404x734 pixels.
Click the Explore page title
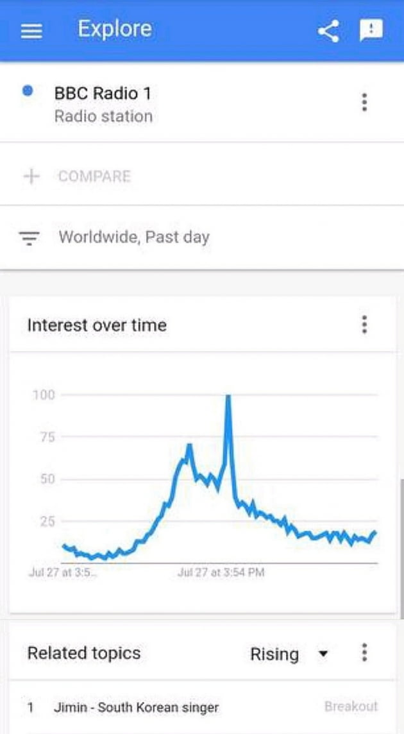[x=115, y=29]
